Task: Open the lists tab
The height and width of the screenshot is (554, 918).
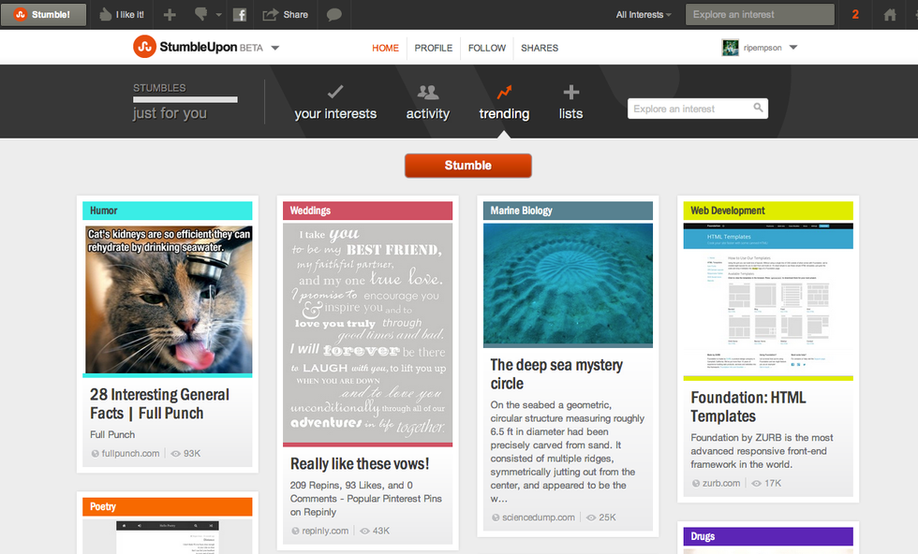Action: (x=570, y=102)
